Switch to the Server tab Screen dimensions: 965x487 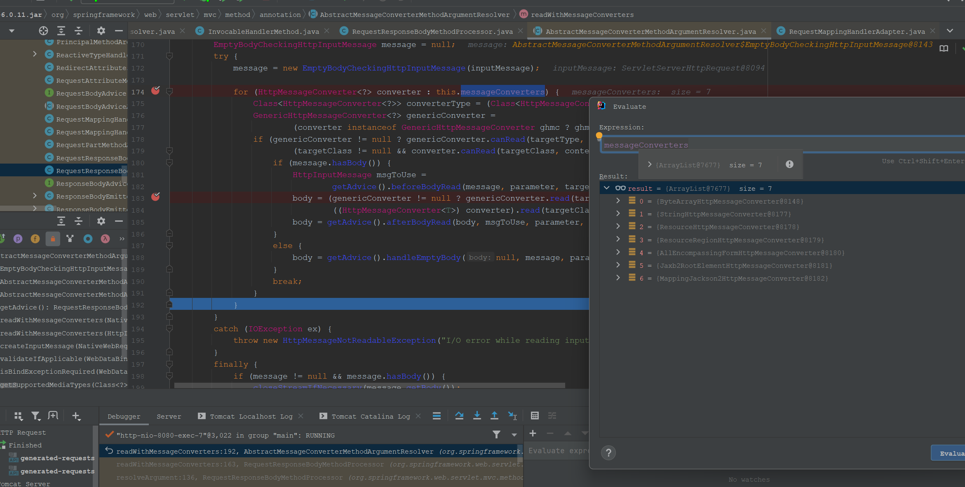(169, 417)
